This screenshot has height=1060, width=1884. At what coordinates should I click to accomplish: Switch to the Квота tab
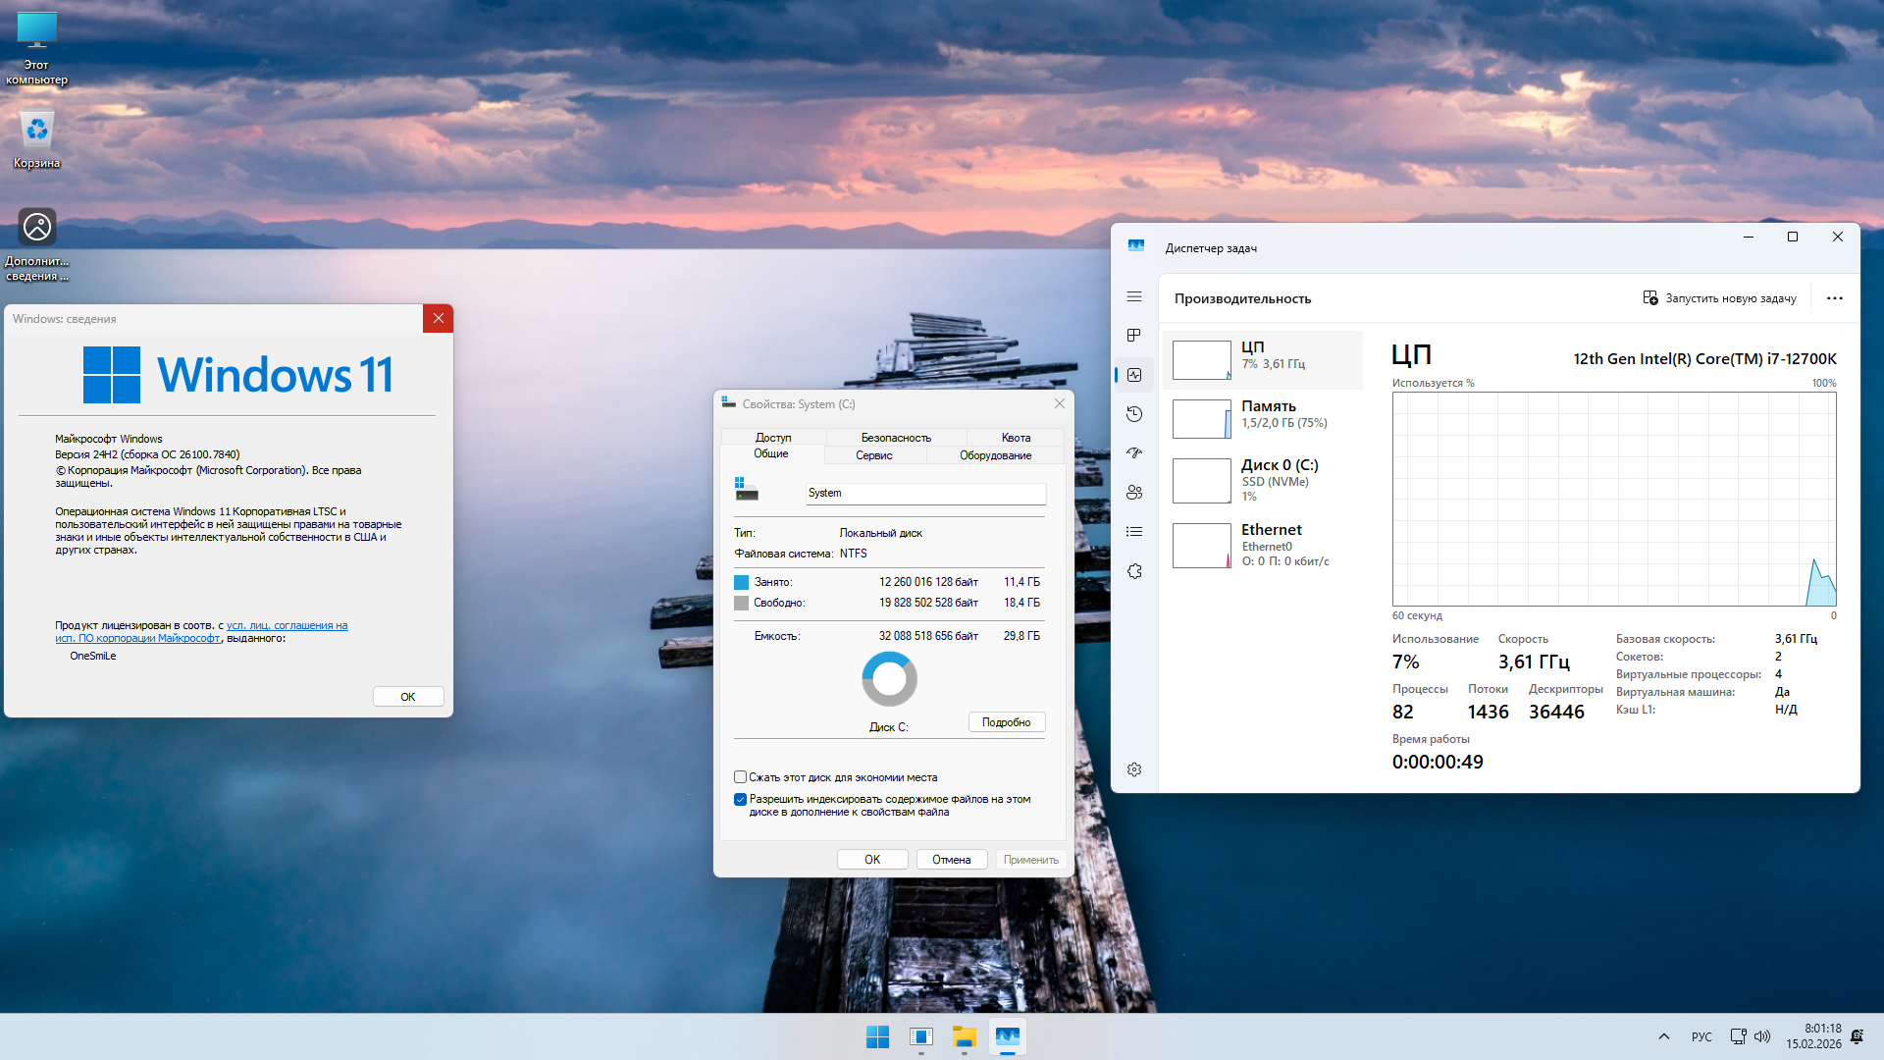1016,437
